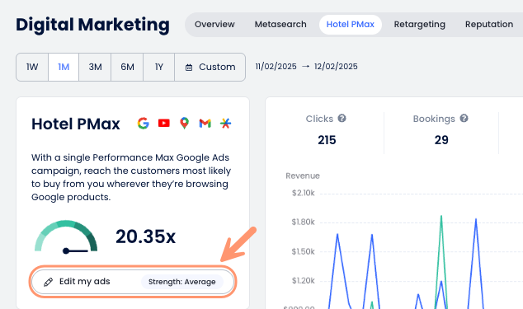
Task: Open the Bookings help question mark
Action: [464, 118]
